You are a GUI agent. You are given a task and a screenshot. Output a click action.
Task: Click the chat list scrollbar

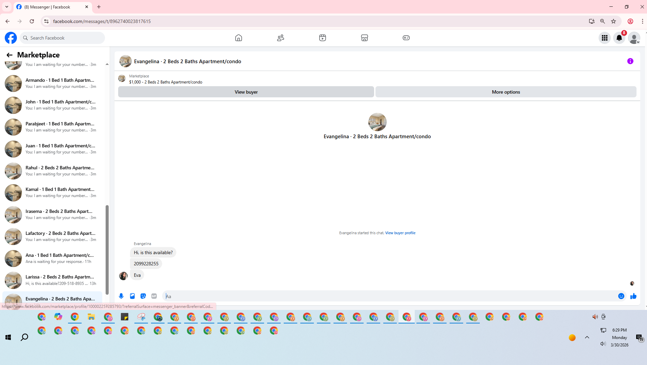(107, 249)
